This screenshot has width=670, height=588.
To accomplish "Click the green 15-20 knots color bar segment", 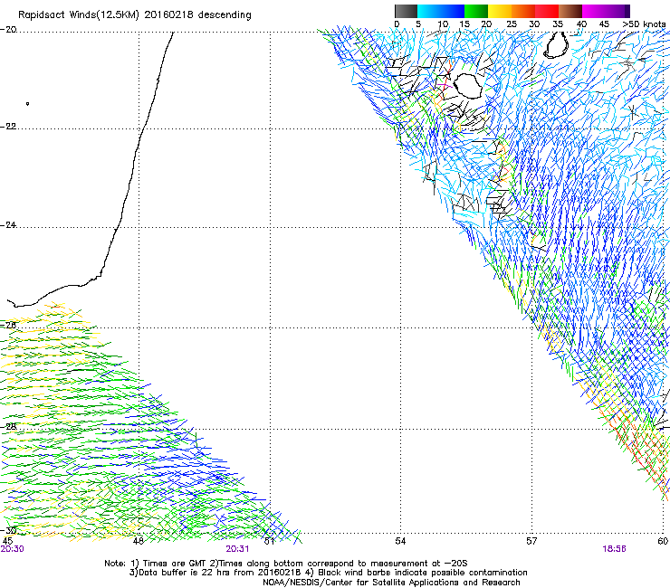I will pyautogui.click(x=476, y=11).
